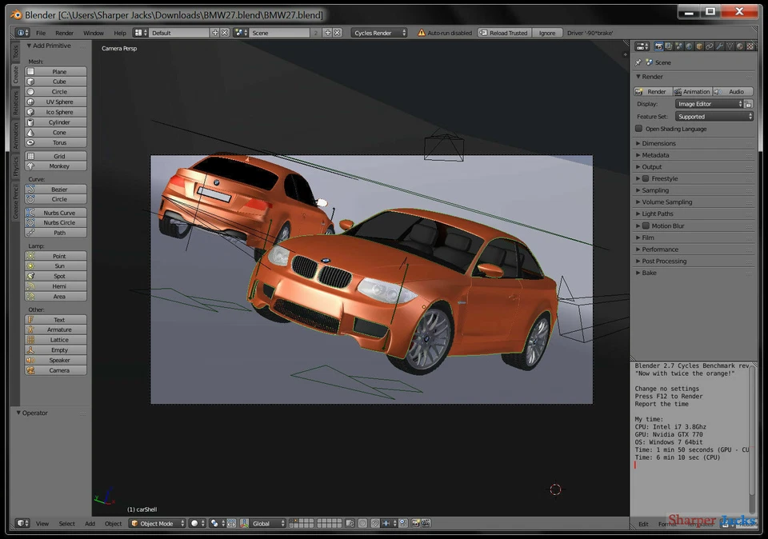Open the Object Mode dropdown
This screenshot has height=539, width=768.
(x=157, y=523)
